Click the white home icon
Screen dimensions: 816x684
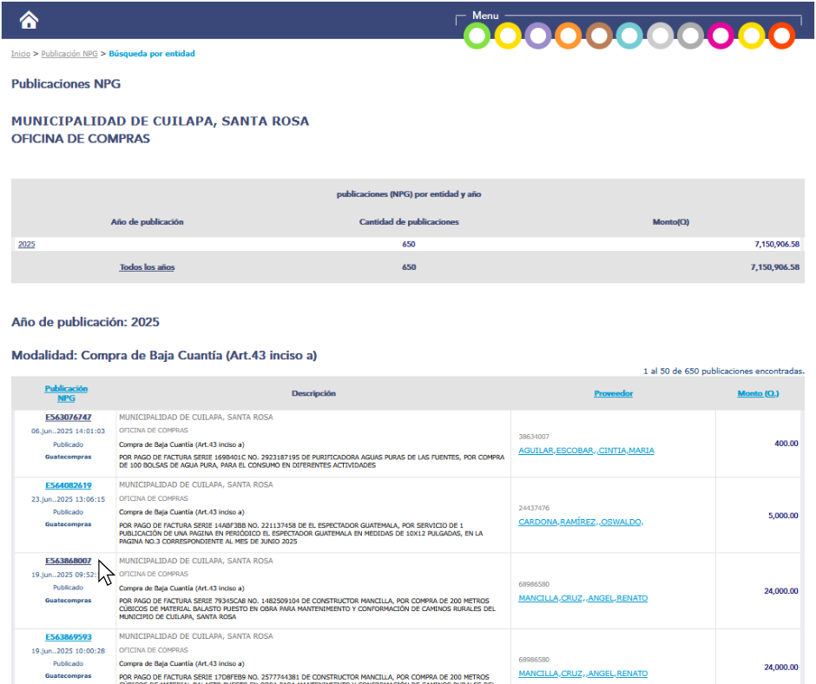pos(29,20)
